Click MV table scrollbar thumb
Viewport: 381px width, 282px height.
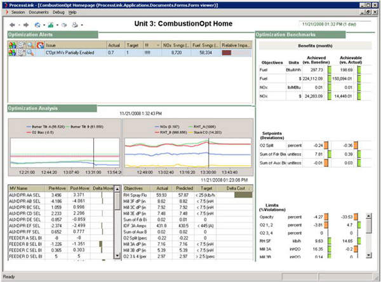[x=117, y=201]
